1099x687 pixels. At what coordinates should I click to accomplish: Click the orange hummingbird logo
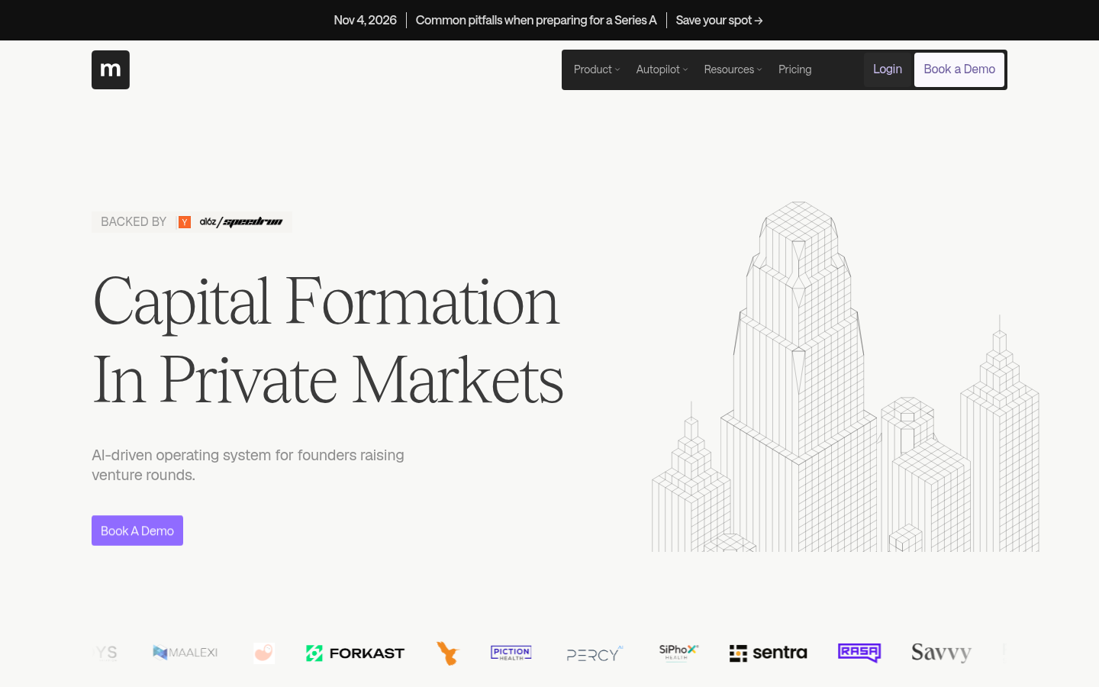pos(448,653)
